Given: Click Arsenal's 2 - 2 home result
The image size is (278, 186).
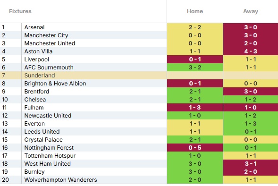Looking at the screenshot, I should 195,27.
